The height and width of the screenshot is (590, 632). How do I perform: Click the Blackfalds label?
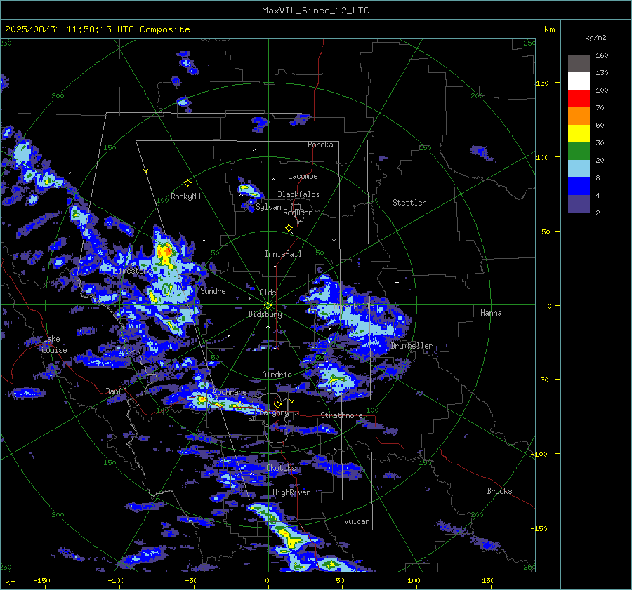(x=298, y=194)
